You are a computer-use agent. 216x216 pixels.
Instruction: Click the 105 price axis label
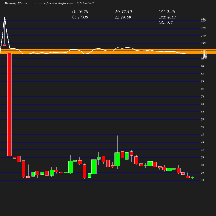tap(203, 43)
